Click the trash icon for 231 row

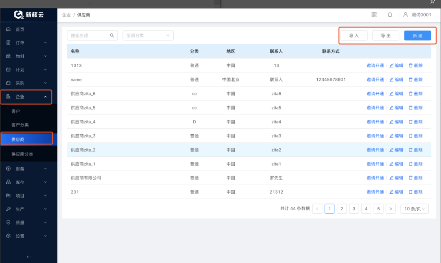(411, 192)
